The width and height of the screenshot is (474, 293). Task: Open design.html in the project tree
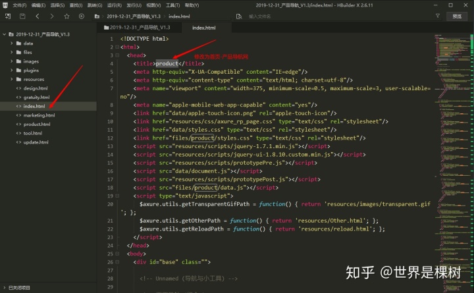coord(36,88)
